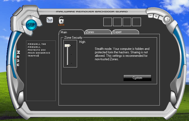This screenshot has height=121, width=189.
Task: Click the fourth empty status box
Action: [137, 22]
